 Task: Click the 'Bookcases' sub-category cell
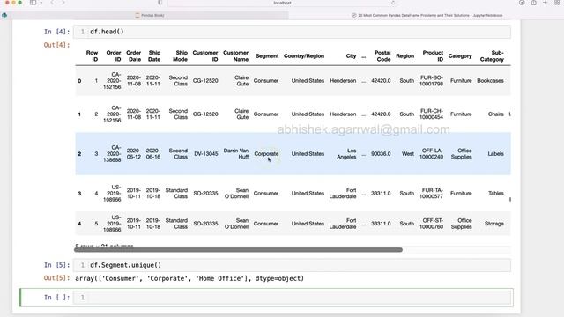(490, 81)
